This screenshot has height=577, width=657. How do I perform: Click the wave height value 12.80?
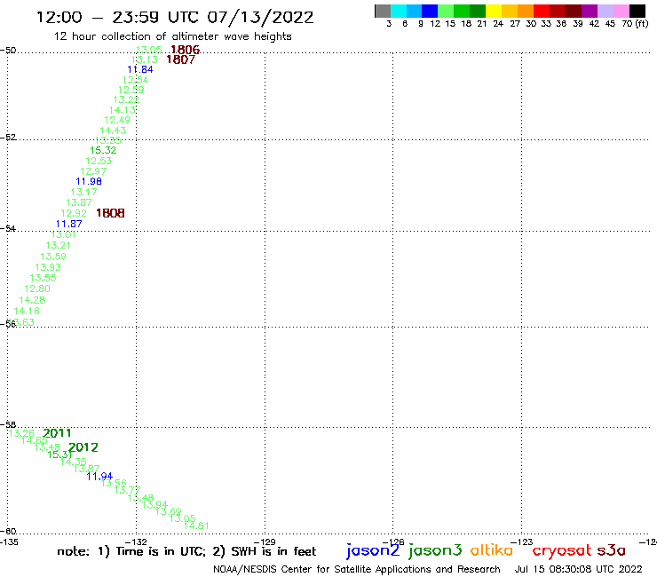(x=37, y=288)
